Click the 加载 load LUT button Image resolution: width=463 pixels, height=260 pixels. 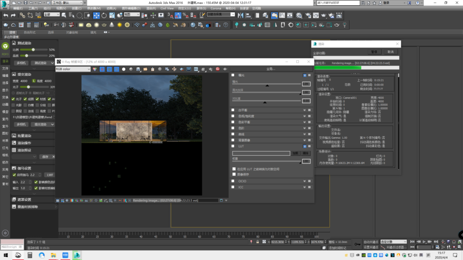tap(295, 153)
